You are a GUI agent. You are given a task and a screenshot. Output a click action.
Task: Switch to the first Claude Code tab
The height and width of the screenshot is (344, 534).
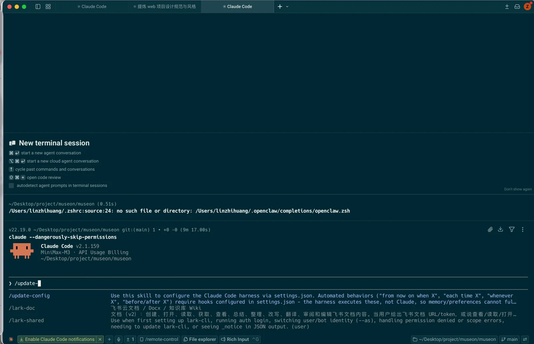[x=92, y=7]
